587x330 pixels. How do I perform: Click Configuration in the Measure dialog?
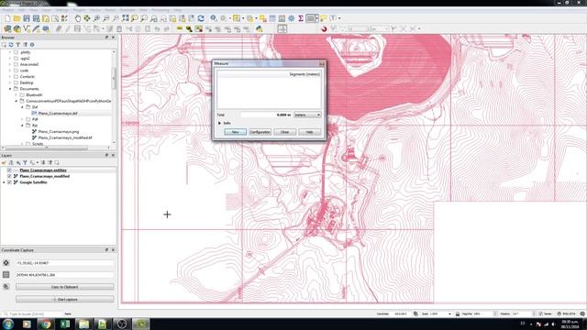[260, 132]
